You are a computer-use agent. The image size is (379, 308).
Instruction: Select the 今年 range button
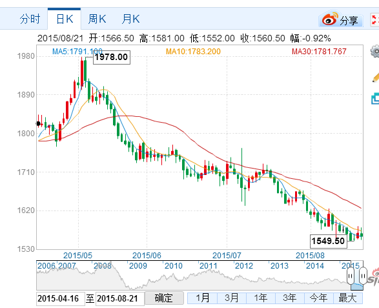pos(318,298)
